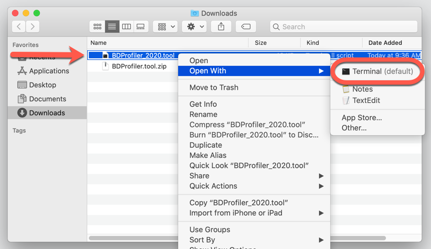Click the BDProfiler_2020.tool file icon

click(x=105, y=56)
